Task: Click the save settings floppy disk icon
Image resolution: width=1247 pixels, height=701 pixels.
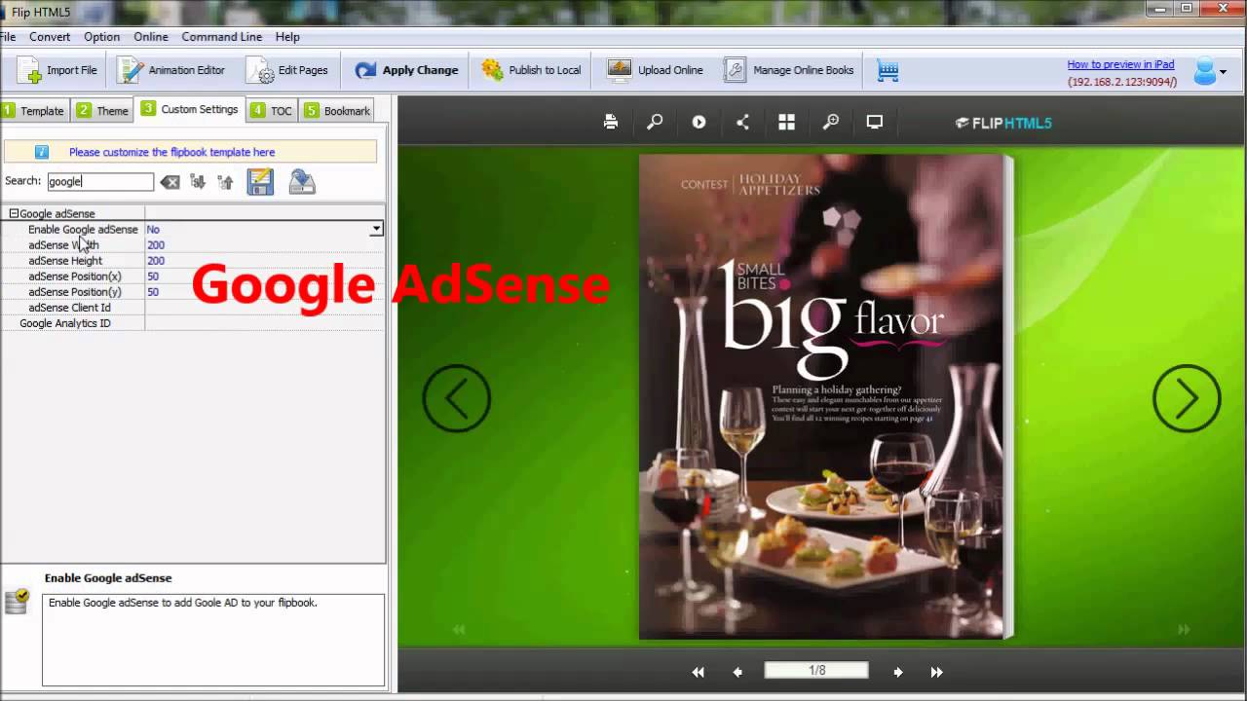Action: pos(260,182)
